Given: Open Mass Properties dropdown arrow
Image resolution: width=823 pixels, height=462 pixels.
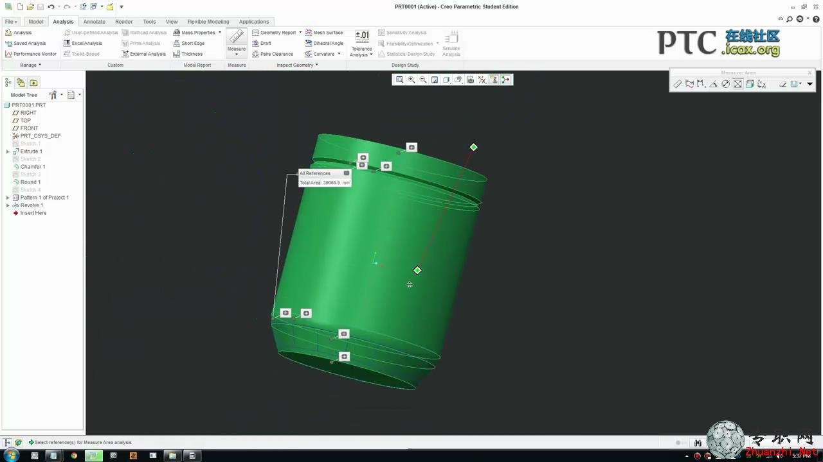Looking at the screenshot, I should tap(220, 32).
